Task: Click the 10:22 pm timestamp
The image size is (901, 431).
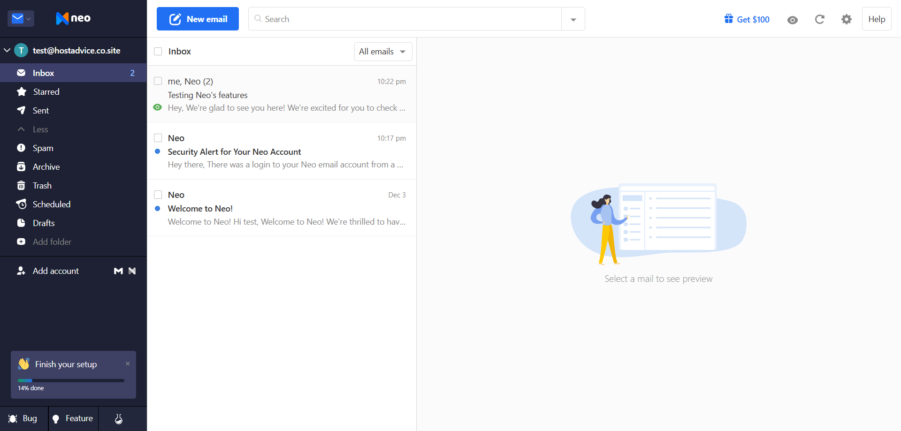Action: [391, 81]
